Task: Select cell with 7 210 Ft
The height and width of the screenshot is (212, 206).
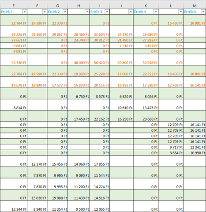Action: point(121,45)
